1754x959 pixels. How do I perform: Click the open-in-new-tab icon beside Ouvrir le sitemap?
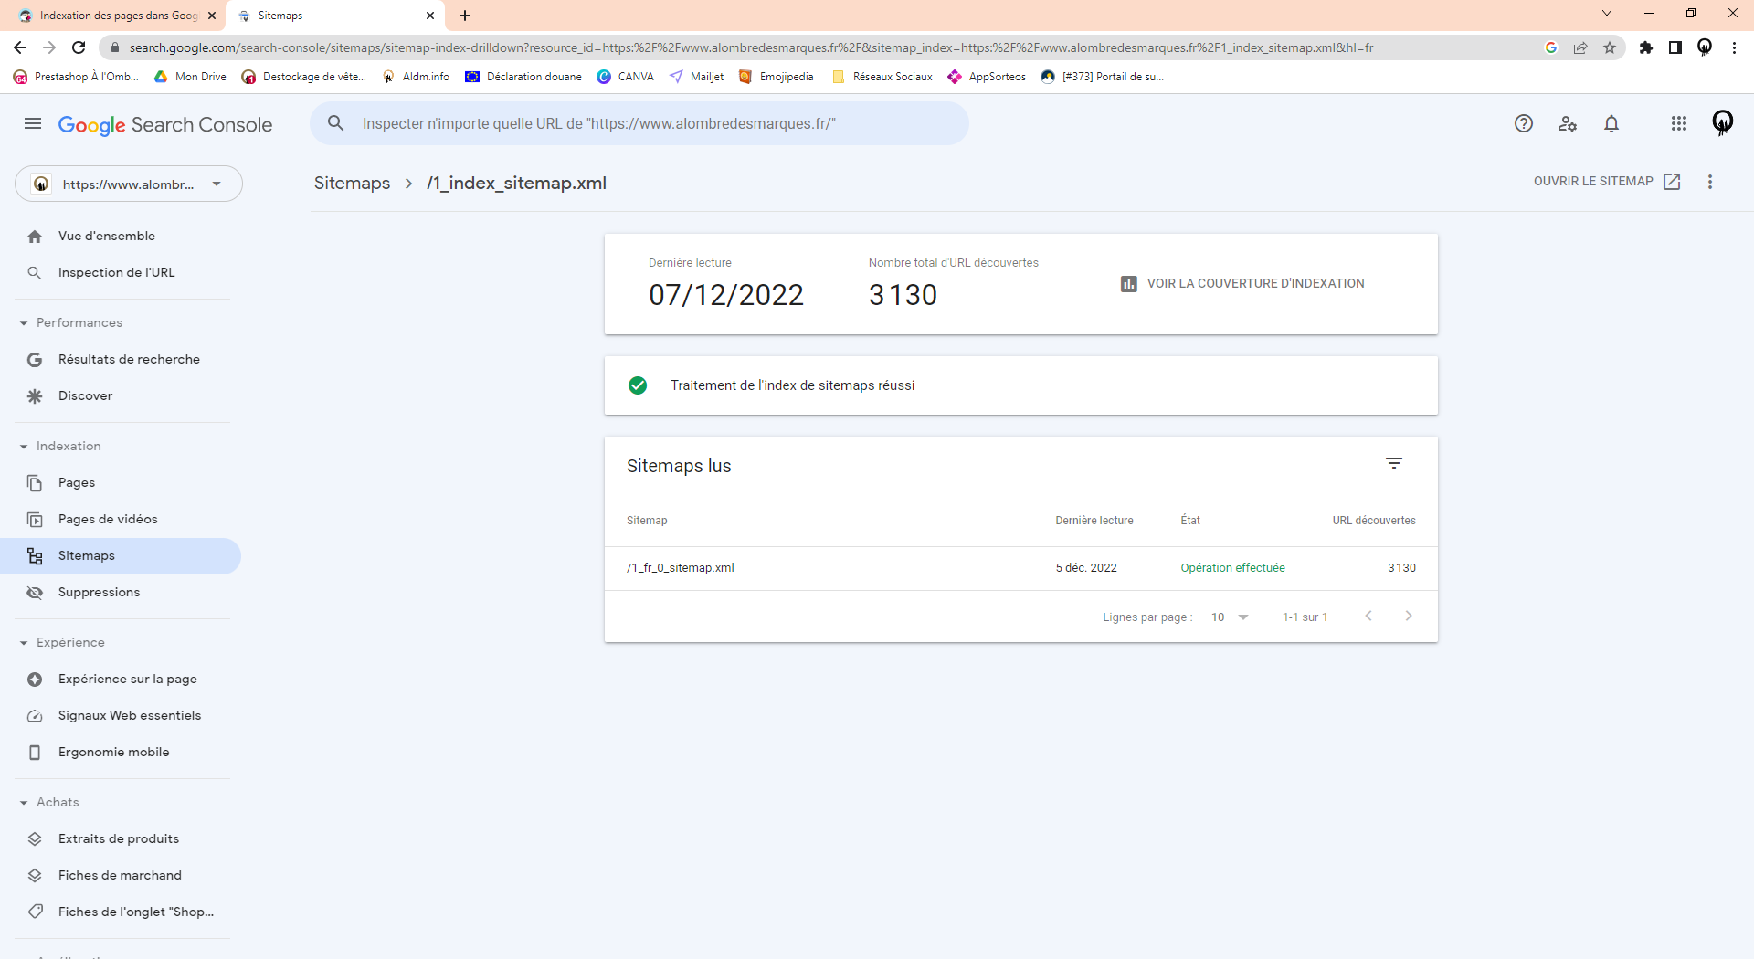tap(1672, 182)
